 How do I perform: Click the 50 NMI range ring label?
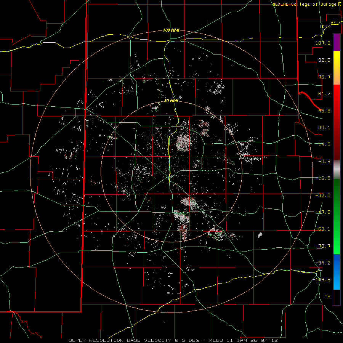[x=171, y=101]
